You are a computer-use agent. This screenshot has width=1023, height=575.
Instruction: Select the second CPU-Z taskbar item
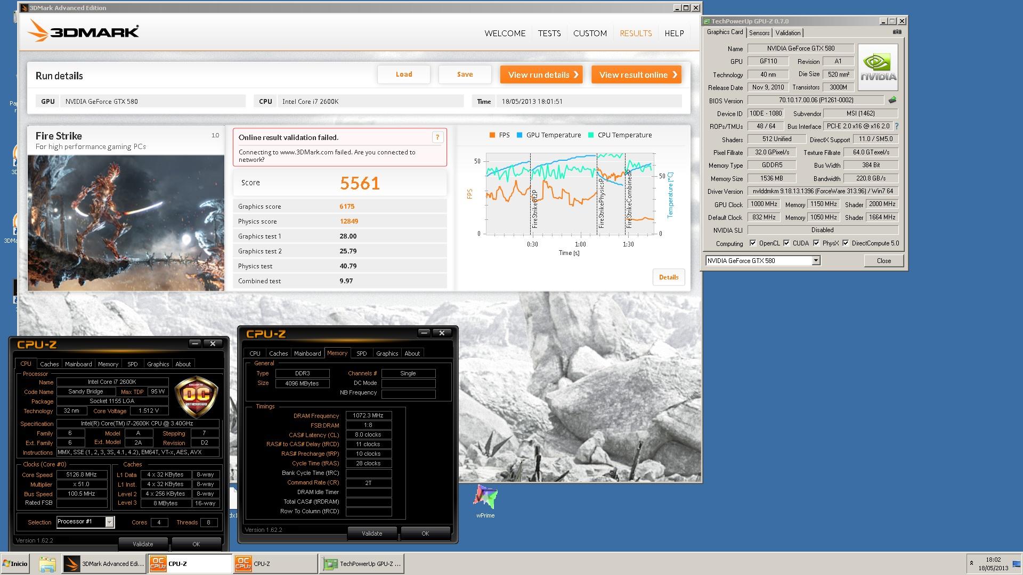point(275,564)
